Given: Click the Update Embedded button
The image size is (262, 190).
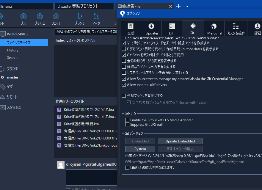Looking at the screenshot, I should click(x=180, y=141).
